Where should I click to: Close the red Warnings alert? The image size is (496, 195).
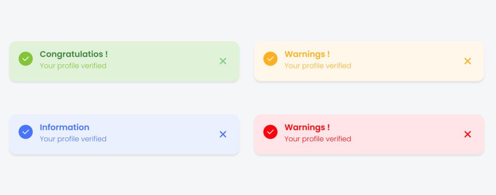(467, 135)
